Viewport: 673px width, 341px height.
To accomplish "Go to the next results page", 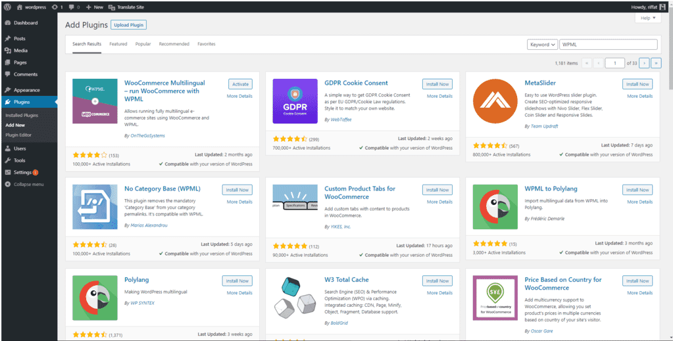I will [644, 63].
